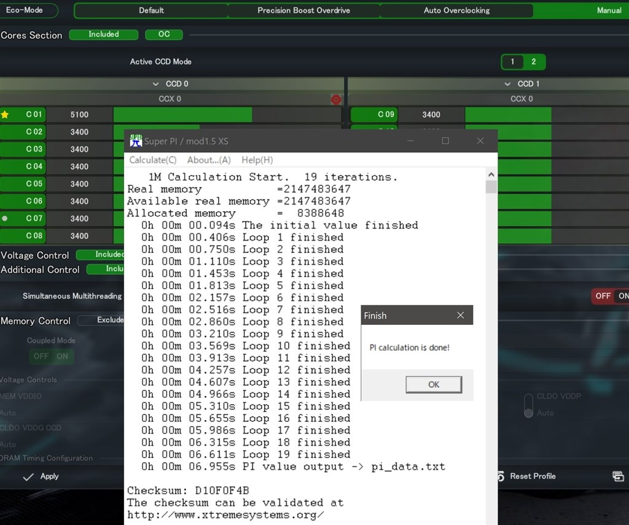Maximize the Super PI window

point(445,141)
